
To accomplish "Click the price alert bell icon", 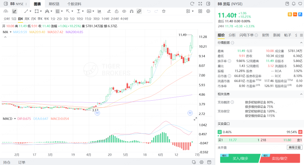I will 294,4.
